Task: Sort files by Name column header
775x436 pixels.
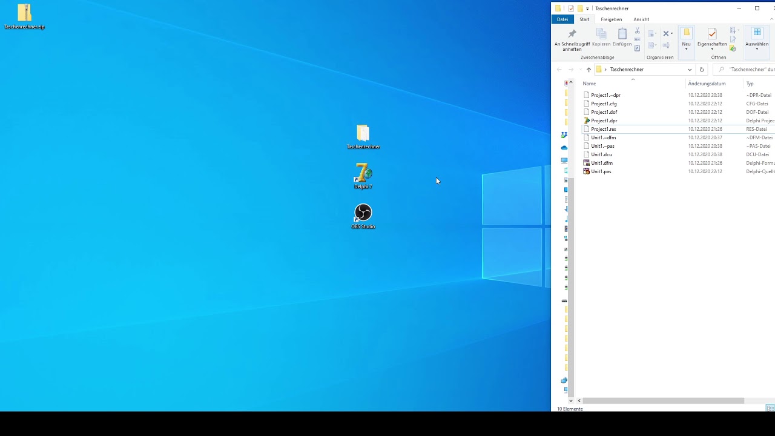Action: coord(633,84)
